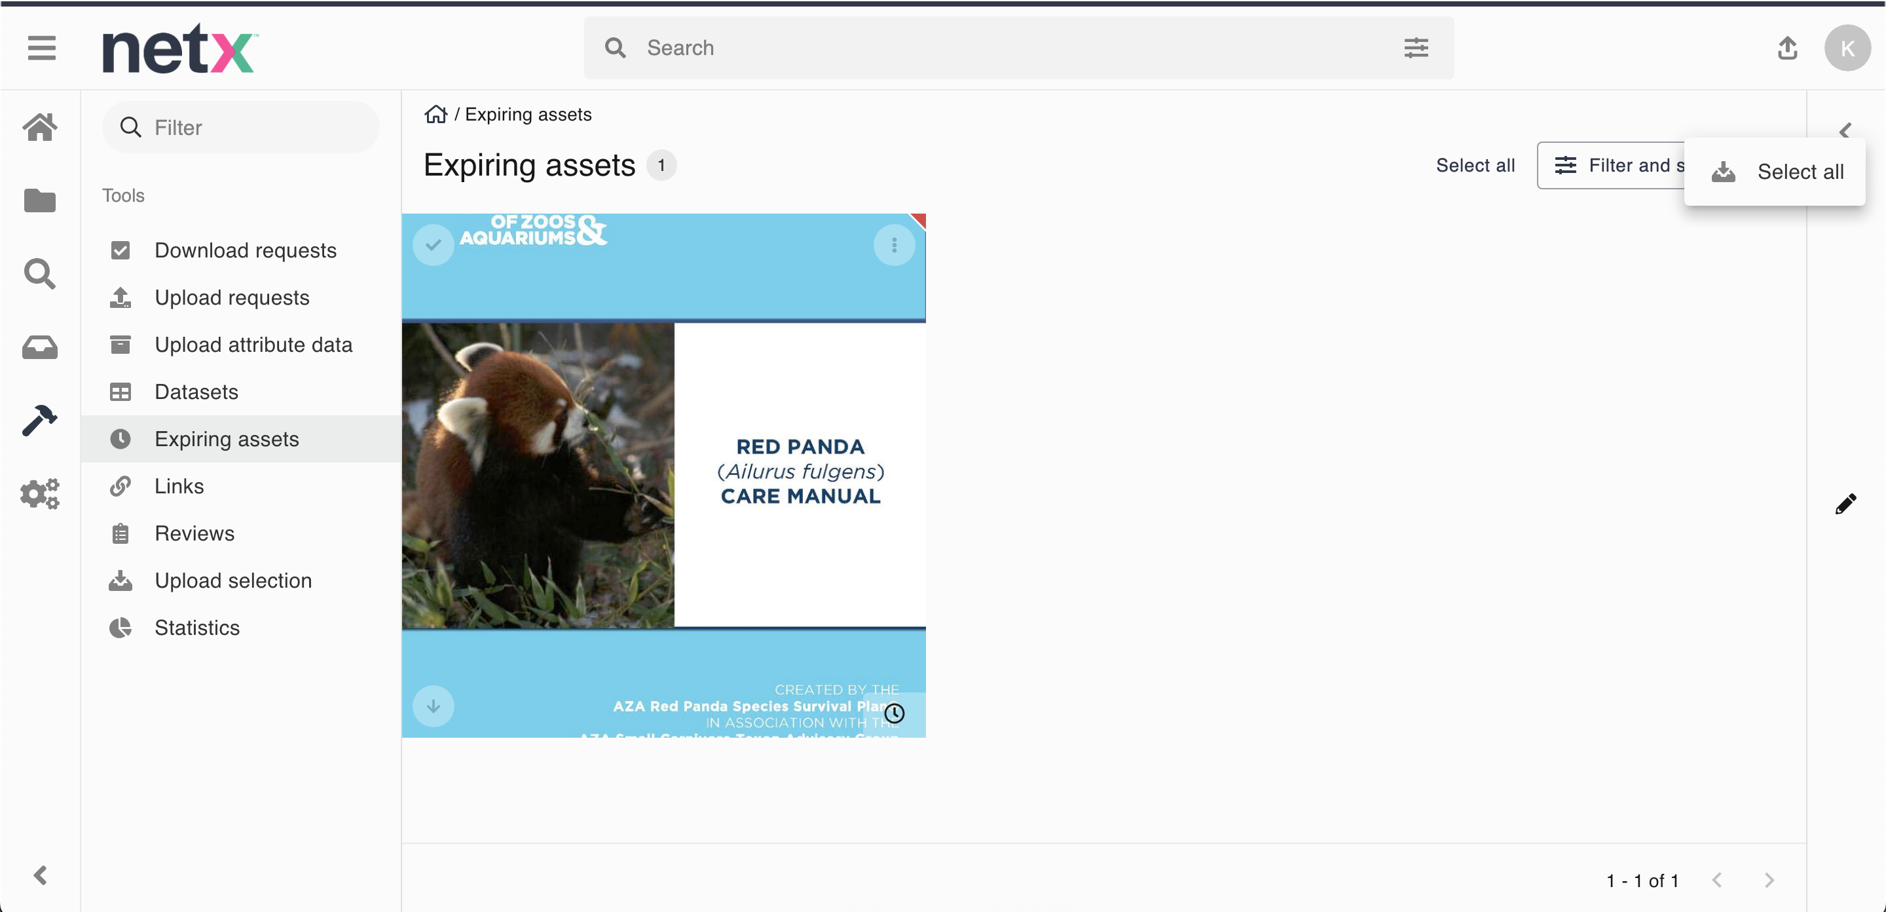This screenshot has width=1886, height=912.
Task: Click the home breadcrumb link
Action: [x=435, y=114]
